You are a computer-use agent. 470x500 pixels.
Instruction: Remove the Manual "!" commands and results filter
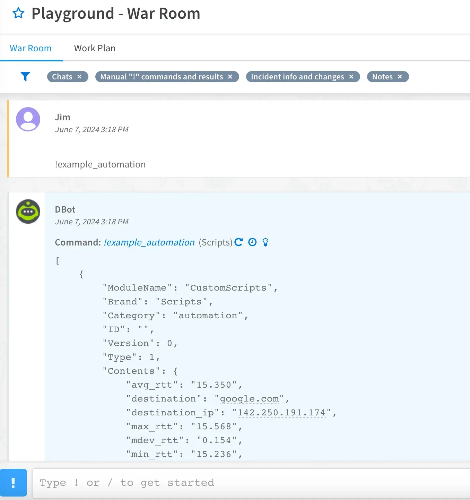click(230, 77)
